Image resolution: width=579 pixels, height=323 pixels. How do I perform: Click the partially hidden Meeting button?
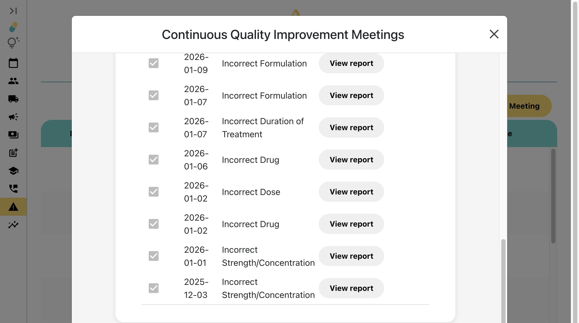click(527, 106)
